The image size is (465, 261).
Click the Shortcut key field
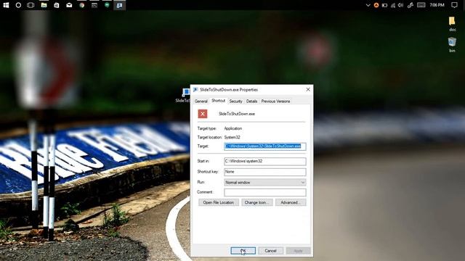(264, 172)
